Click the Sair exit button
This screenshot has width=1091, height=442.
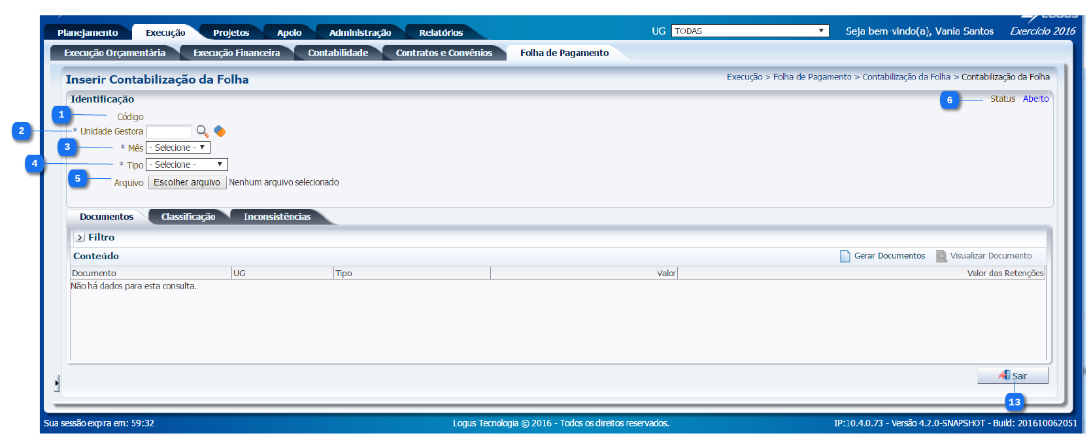click(1013, 375)
